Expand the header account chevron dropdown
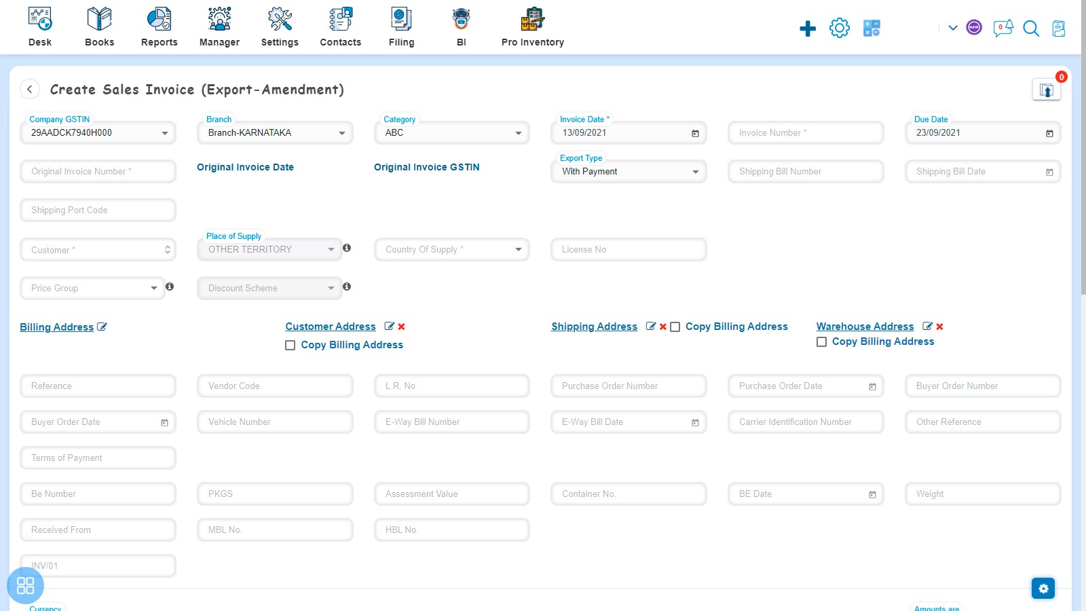Viewport: 1086px width, 611px height. pos(953,28)
